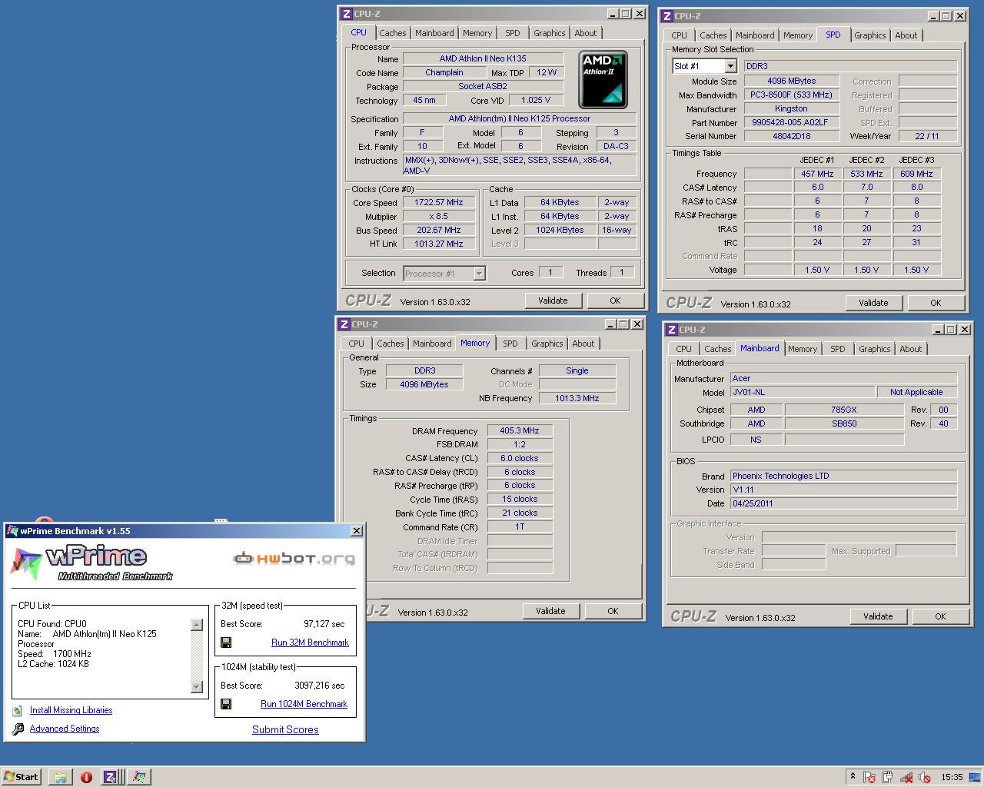Click the wPrime taskbar button
Screen dimensions: 984x787
[138, 777]
